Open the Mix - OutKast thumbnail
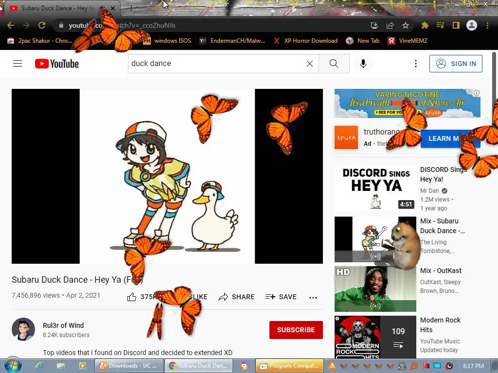This screenshot has height=373, width=498. pos(375,289)
